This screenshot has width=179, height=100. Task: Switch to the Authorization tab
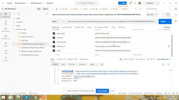pyautogui.click(x=67, y=27)
